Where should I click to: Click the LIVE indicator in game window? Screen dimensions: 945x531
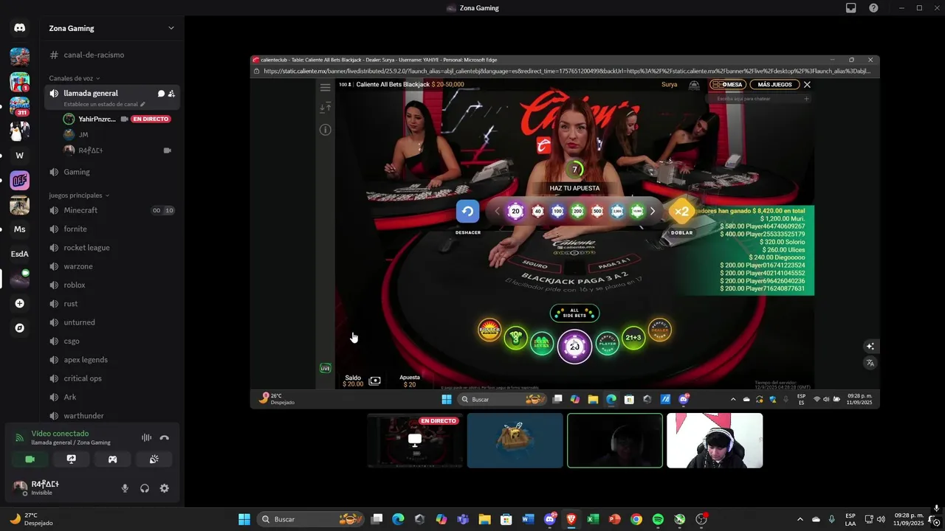click(x=326, y=368)
